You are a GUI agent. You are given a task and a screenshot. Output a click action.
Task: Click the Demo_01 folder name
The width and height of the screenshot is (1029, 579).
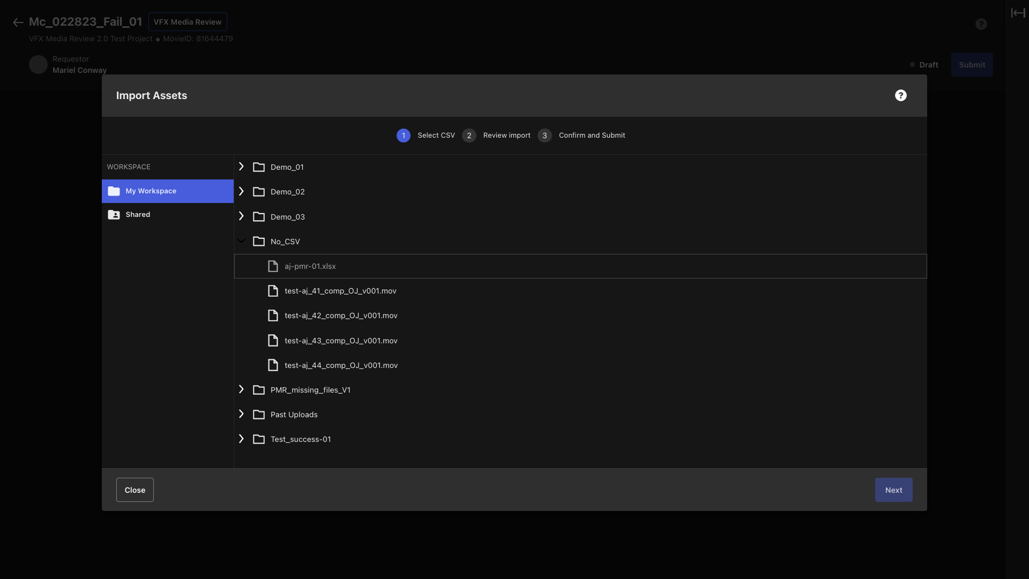(287, 167)
